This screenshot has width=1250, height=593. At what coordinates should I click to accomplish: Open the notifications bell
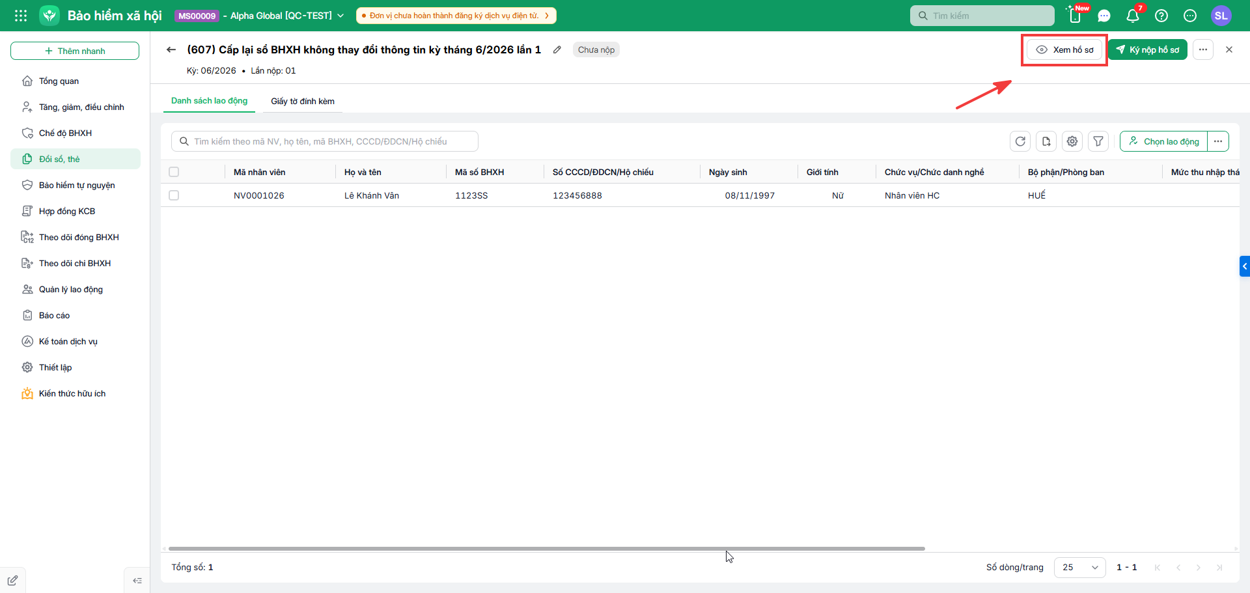[1133, 16]
